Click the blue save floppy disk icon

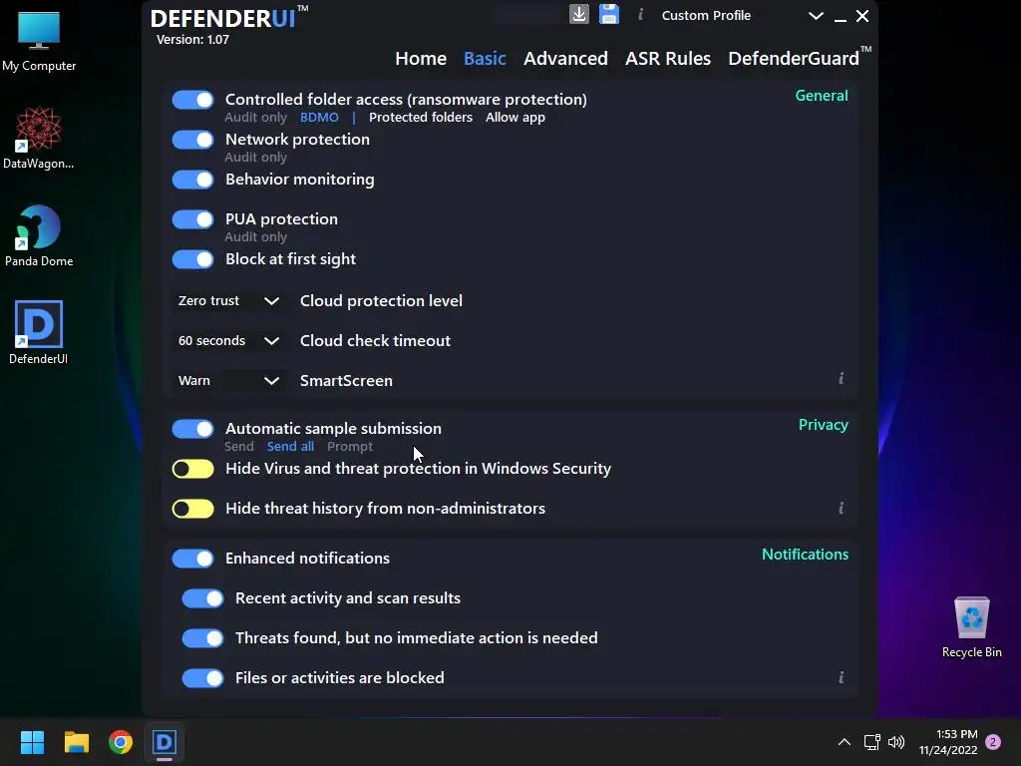click(x=609, y=14)
